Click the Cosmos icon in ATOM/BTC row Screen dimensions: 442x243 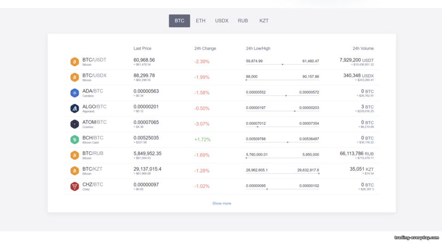coord(75,124)
